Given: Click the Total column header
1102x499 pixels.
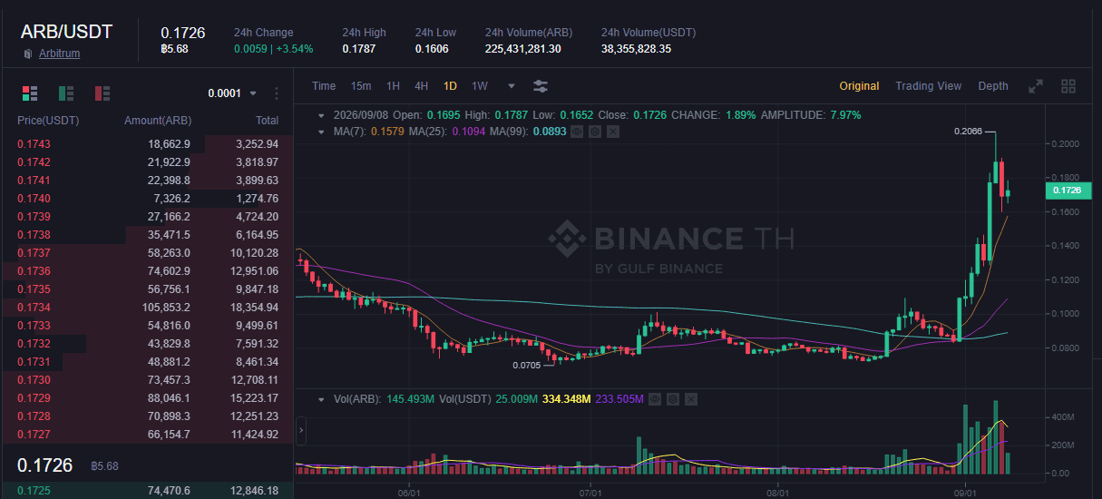Looking at the screenshot, I should tap(267, 121).
